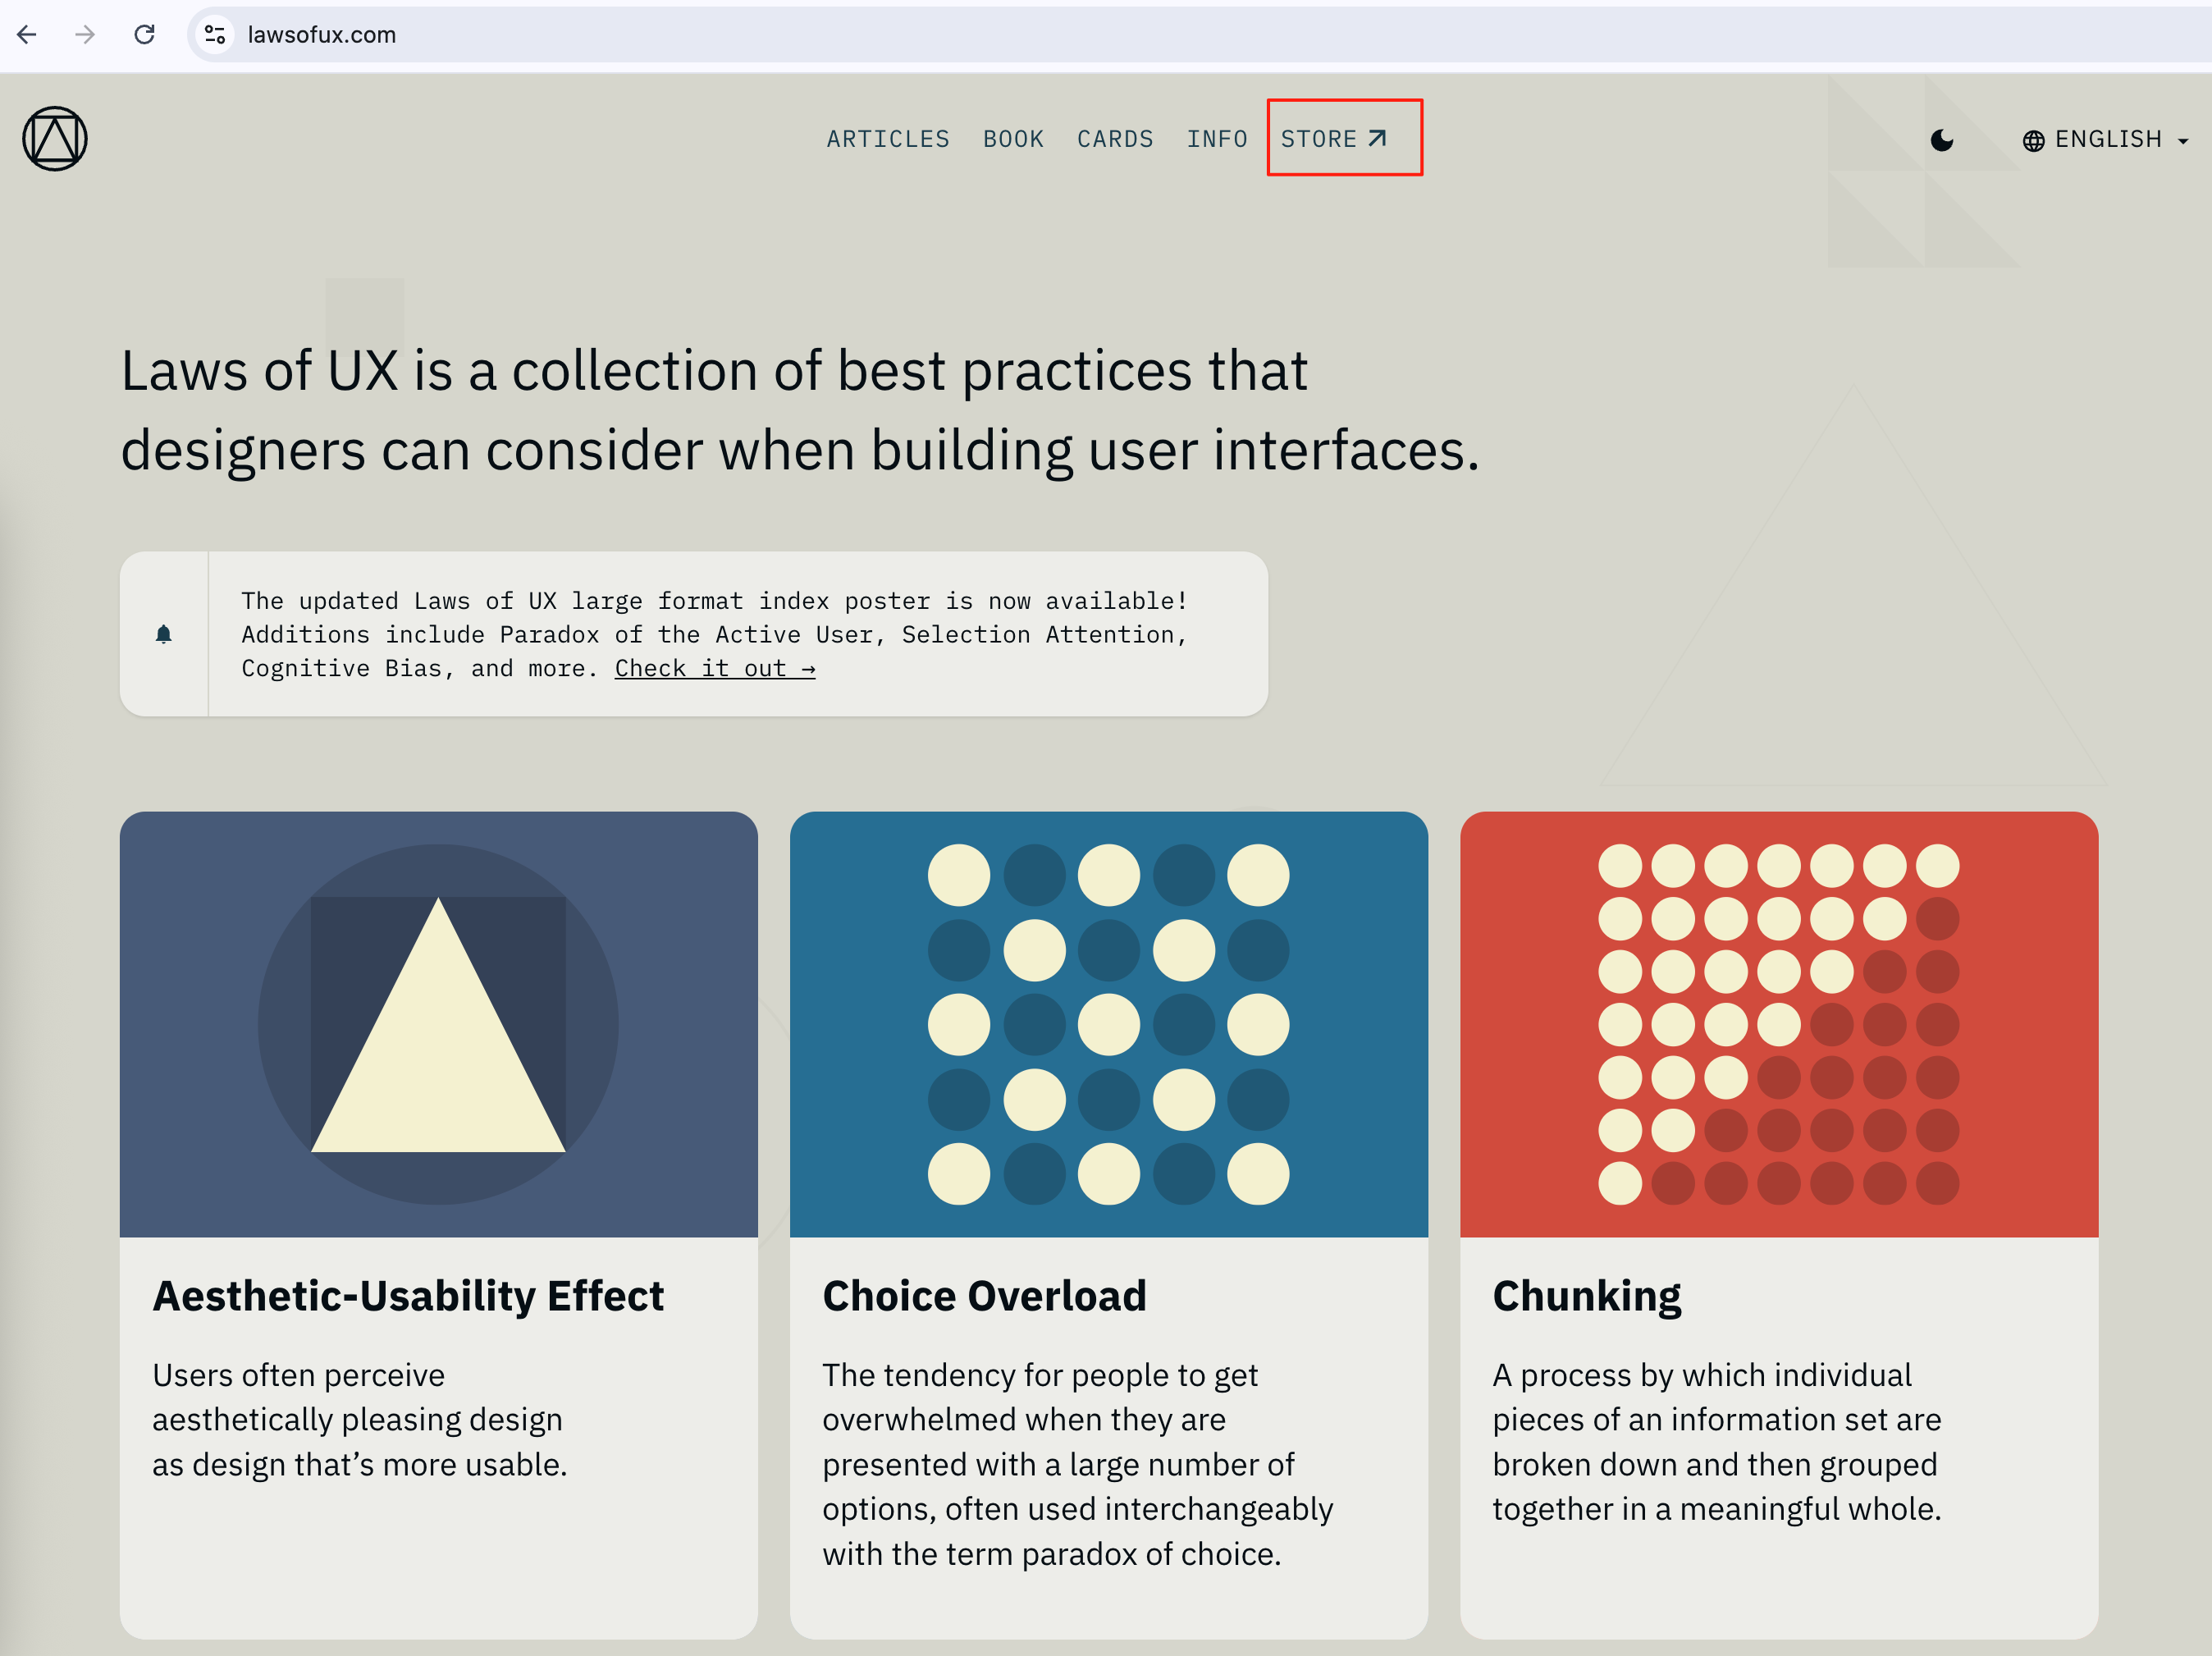The width and height of the screenshot is (2212, 1656).
Task: Click the caret arrow next to English
Action: pyautogui.click(x=2183, y=141)
